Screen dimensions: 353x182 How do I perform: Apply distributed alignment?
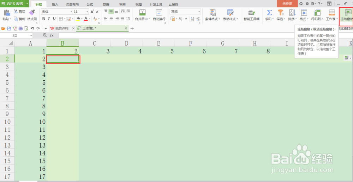pyautogui.click(x=128, y=19)
